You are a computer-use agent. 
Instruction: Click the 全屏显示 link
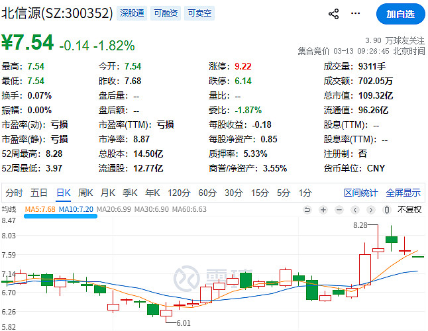[403, 193]
